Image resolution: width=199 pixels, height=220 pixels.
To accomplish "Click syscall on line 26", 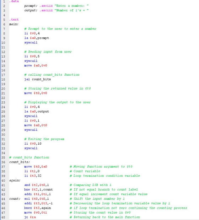I will coord(31,116).
